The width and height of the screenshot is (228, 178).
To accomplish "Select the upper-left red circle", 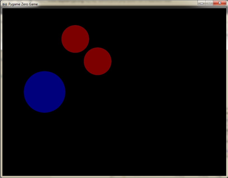I will 75,39.
